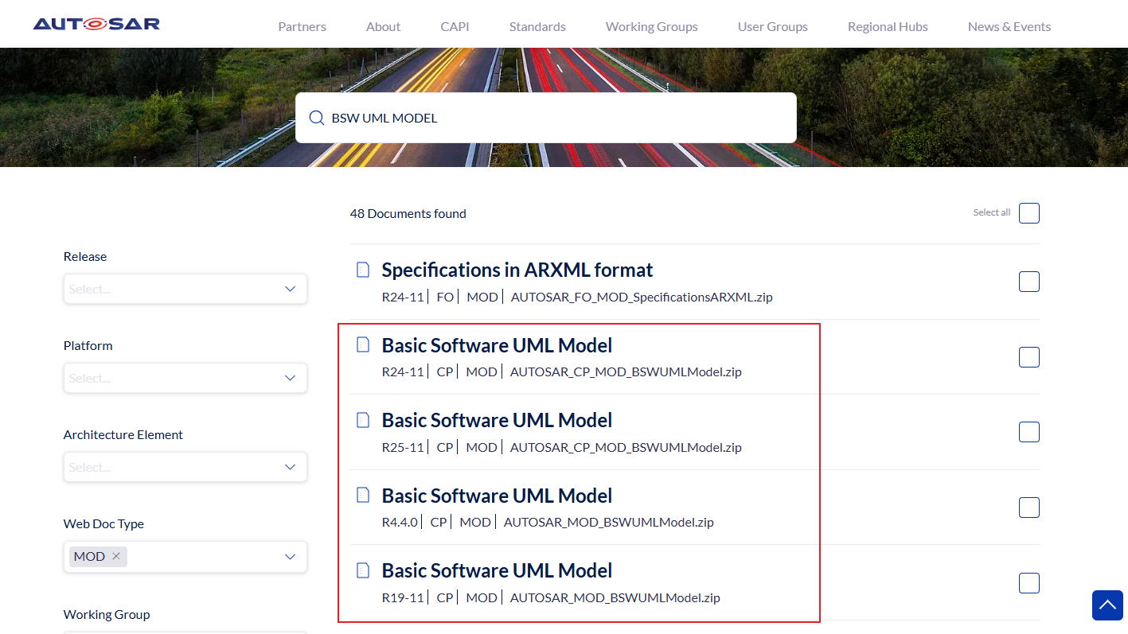Screen dimensions: 1128x634
Task: Click the Select all label
Action: (992, 212)
